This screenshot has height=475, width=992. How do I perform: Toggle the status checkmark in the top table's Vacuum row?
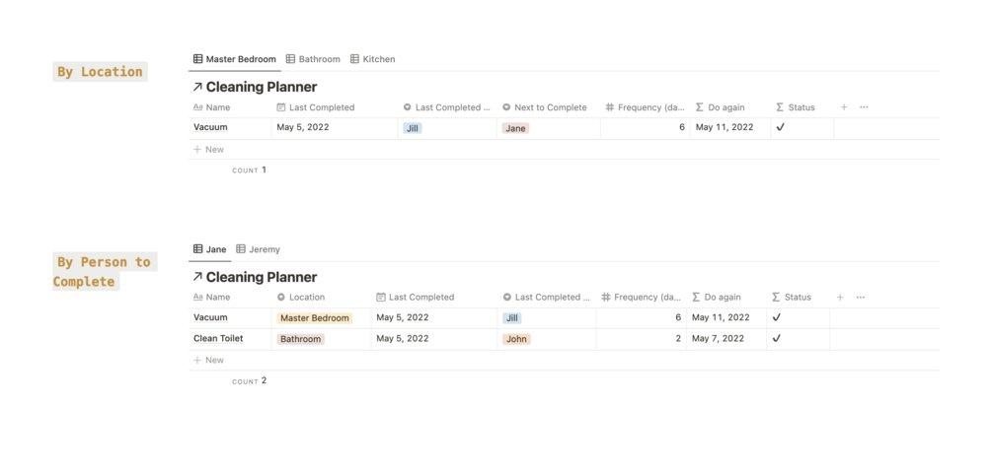780,127
